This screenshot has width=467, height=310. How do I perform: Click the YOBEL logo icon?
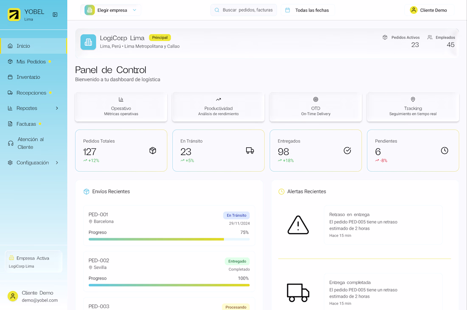coord(14,14)
